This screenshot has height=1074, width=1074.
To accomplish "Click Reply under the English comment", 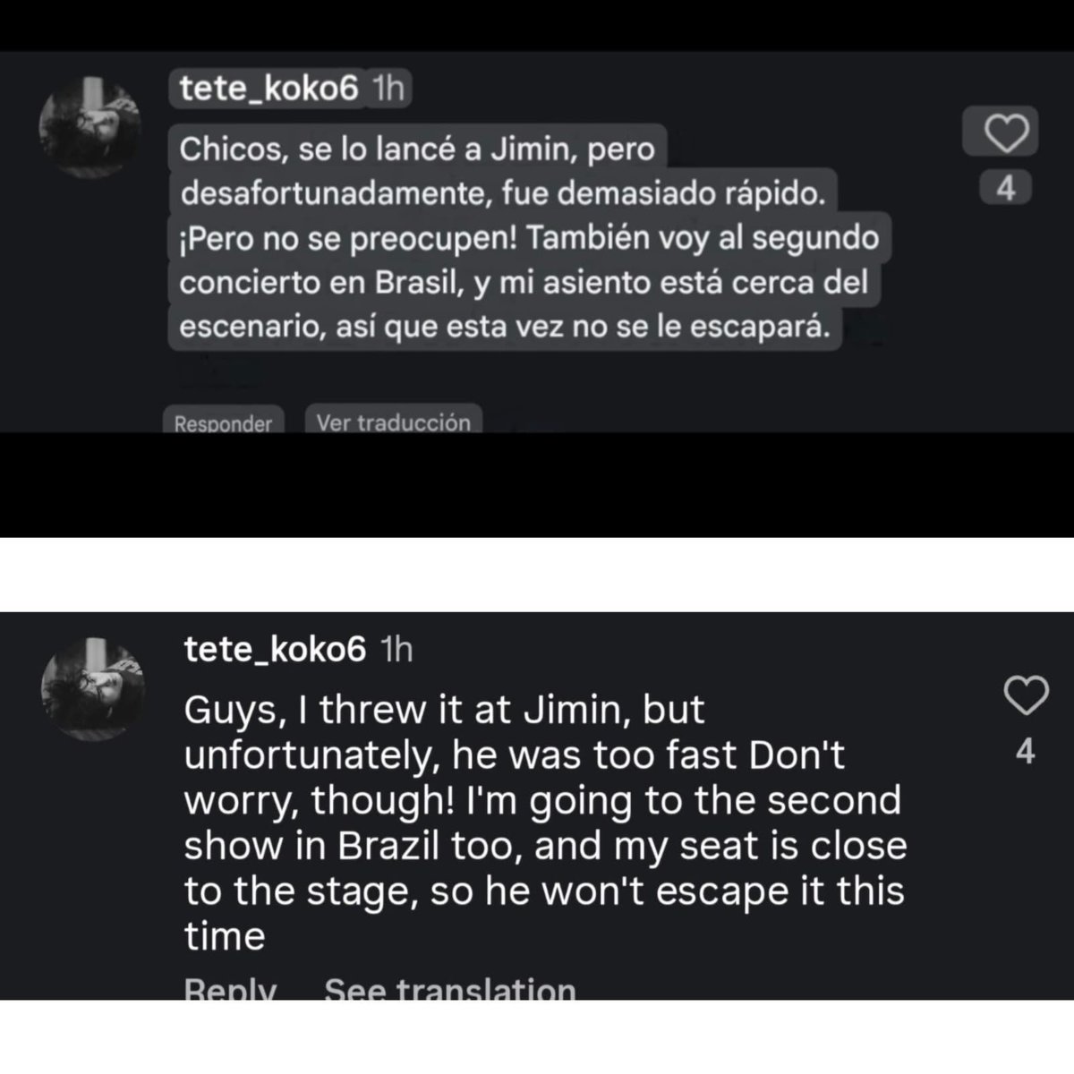I will pos(230,988).
